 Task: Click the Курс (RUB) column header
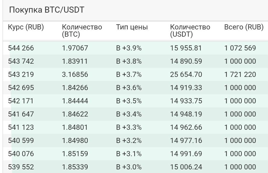click(x=26, y=27)
